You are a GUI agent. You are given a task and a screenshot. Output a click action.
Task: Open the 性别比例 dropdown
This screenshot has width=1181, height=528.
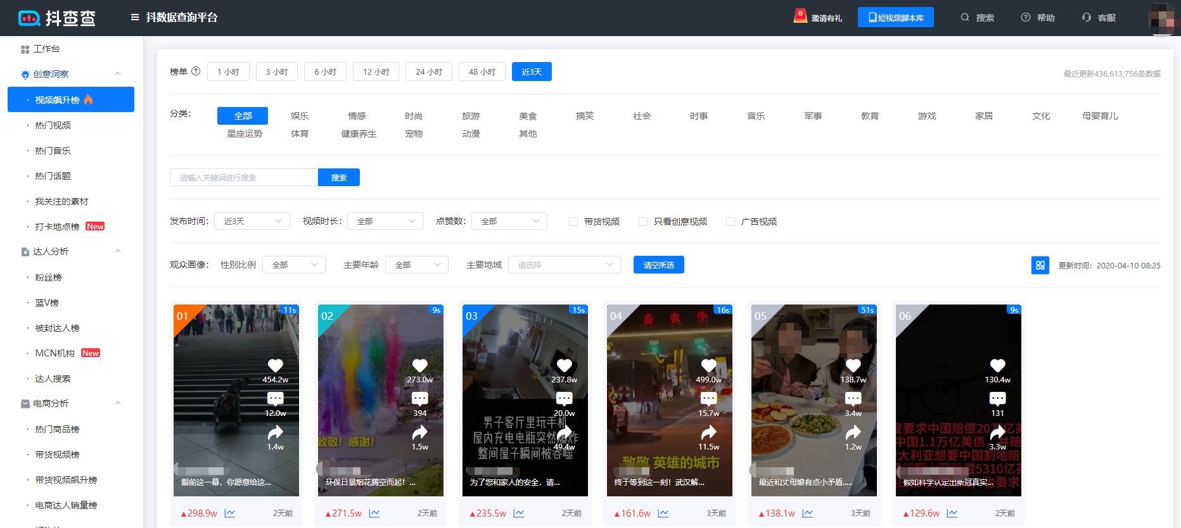(294, 265)
